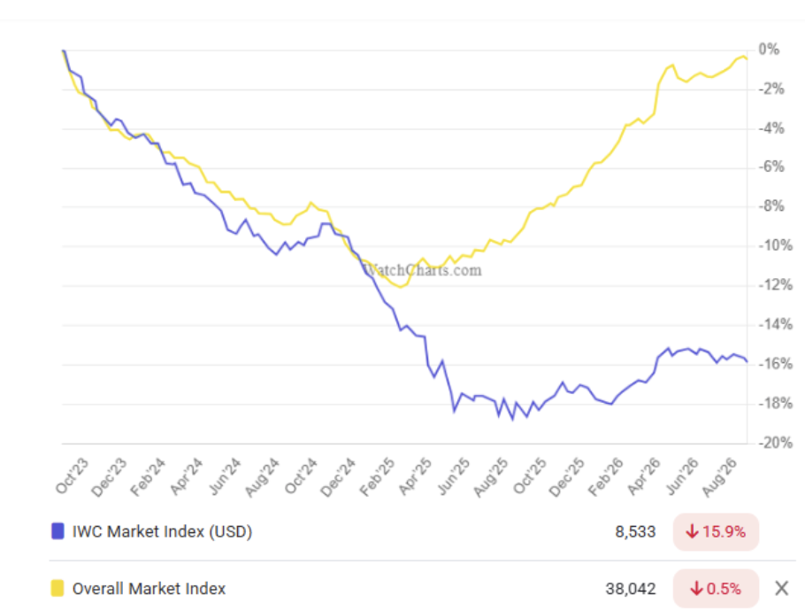Select the Overall Market Index label
The width and height of the screenshot is (805, 611).
pos(149,588)
